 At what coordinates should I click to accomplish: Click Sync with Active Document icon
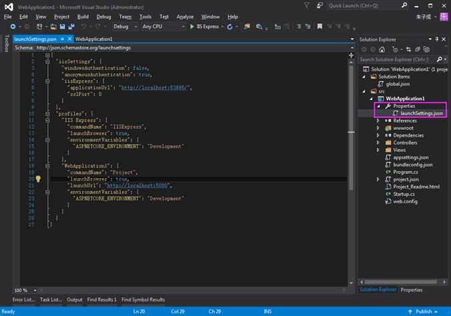tap(408, 49)
